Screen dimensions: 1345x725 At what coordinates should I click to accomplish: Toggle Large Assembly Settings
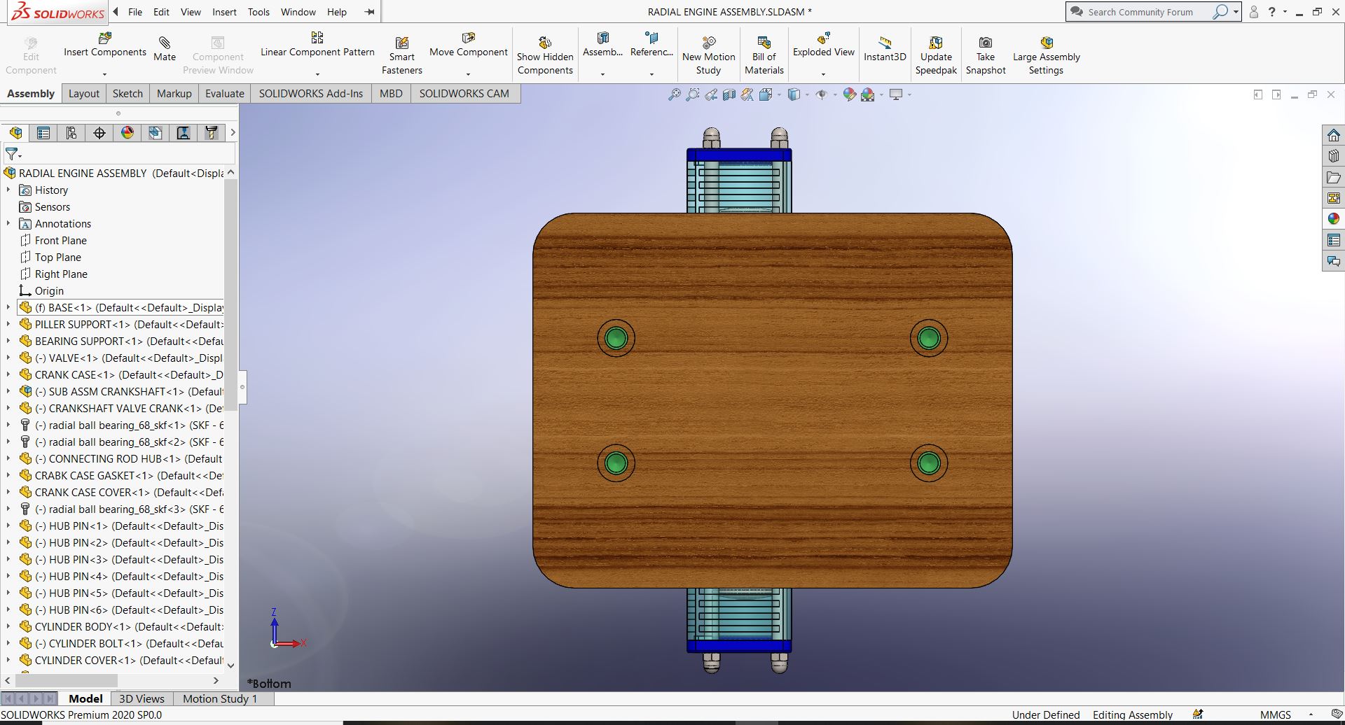1046,43
